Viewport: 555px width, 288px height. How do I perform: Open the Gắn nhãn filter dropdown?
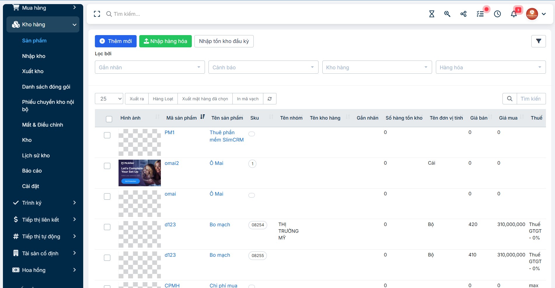150,67
